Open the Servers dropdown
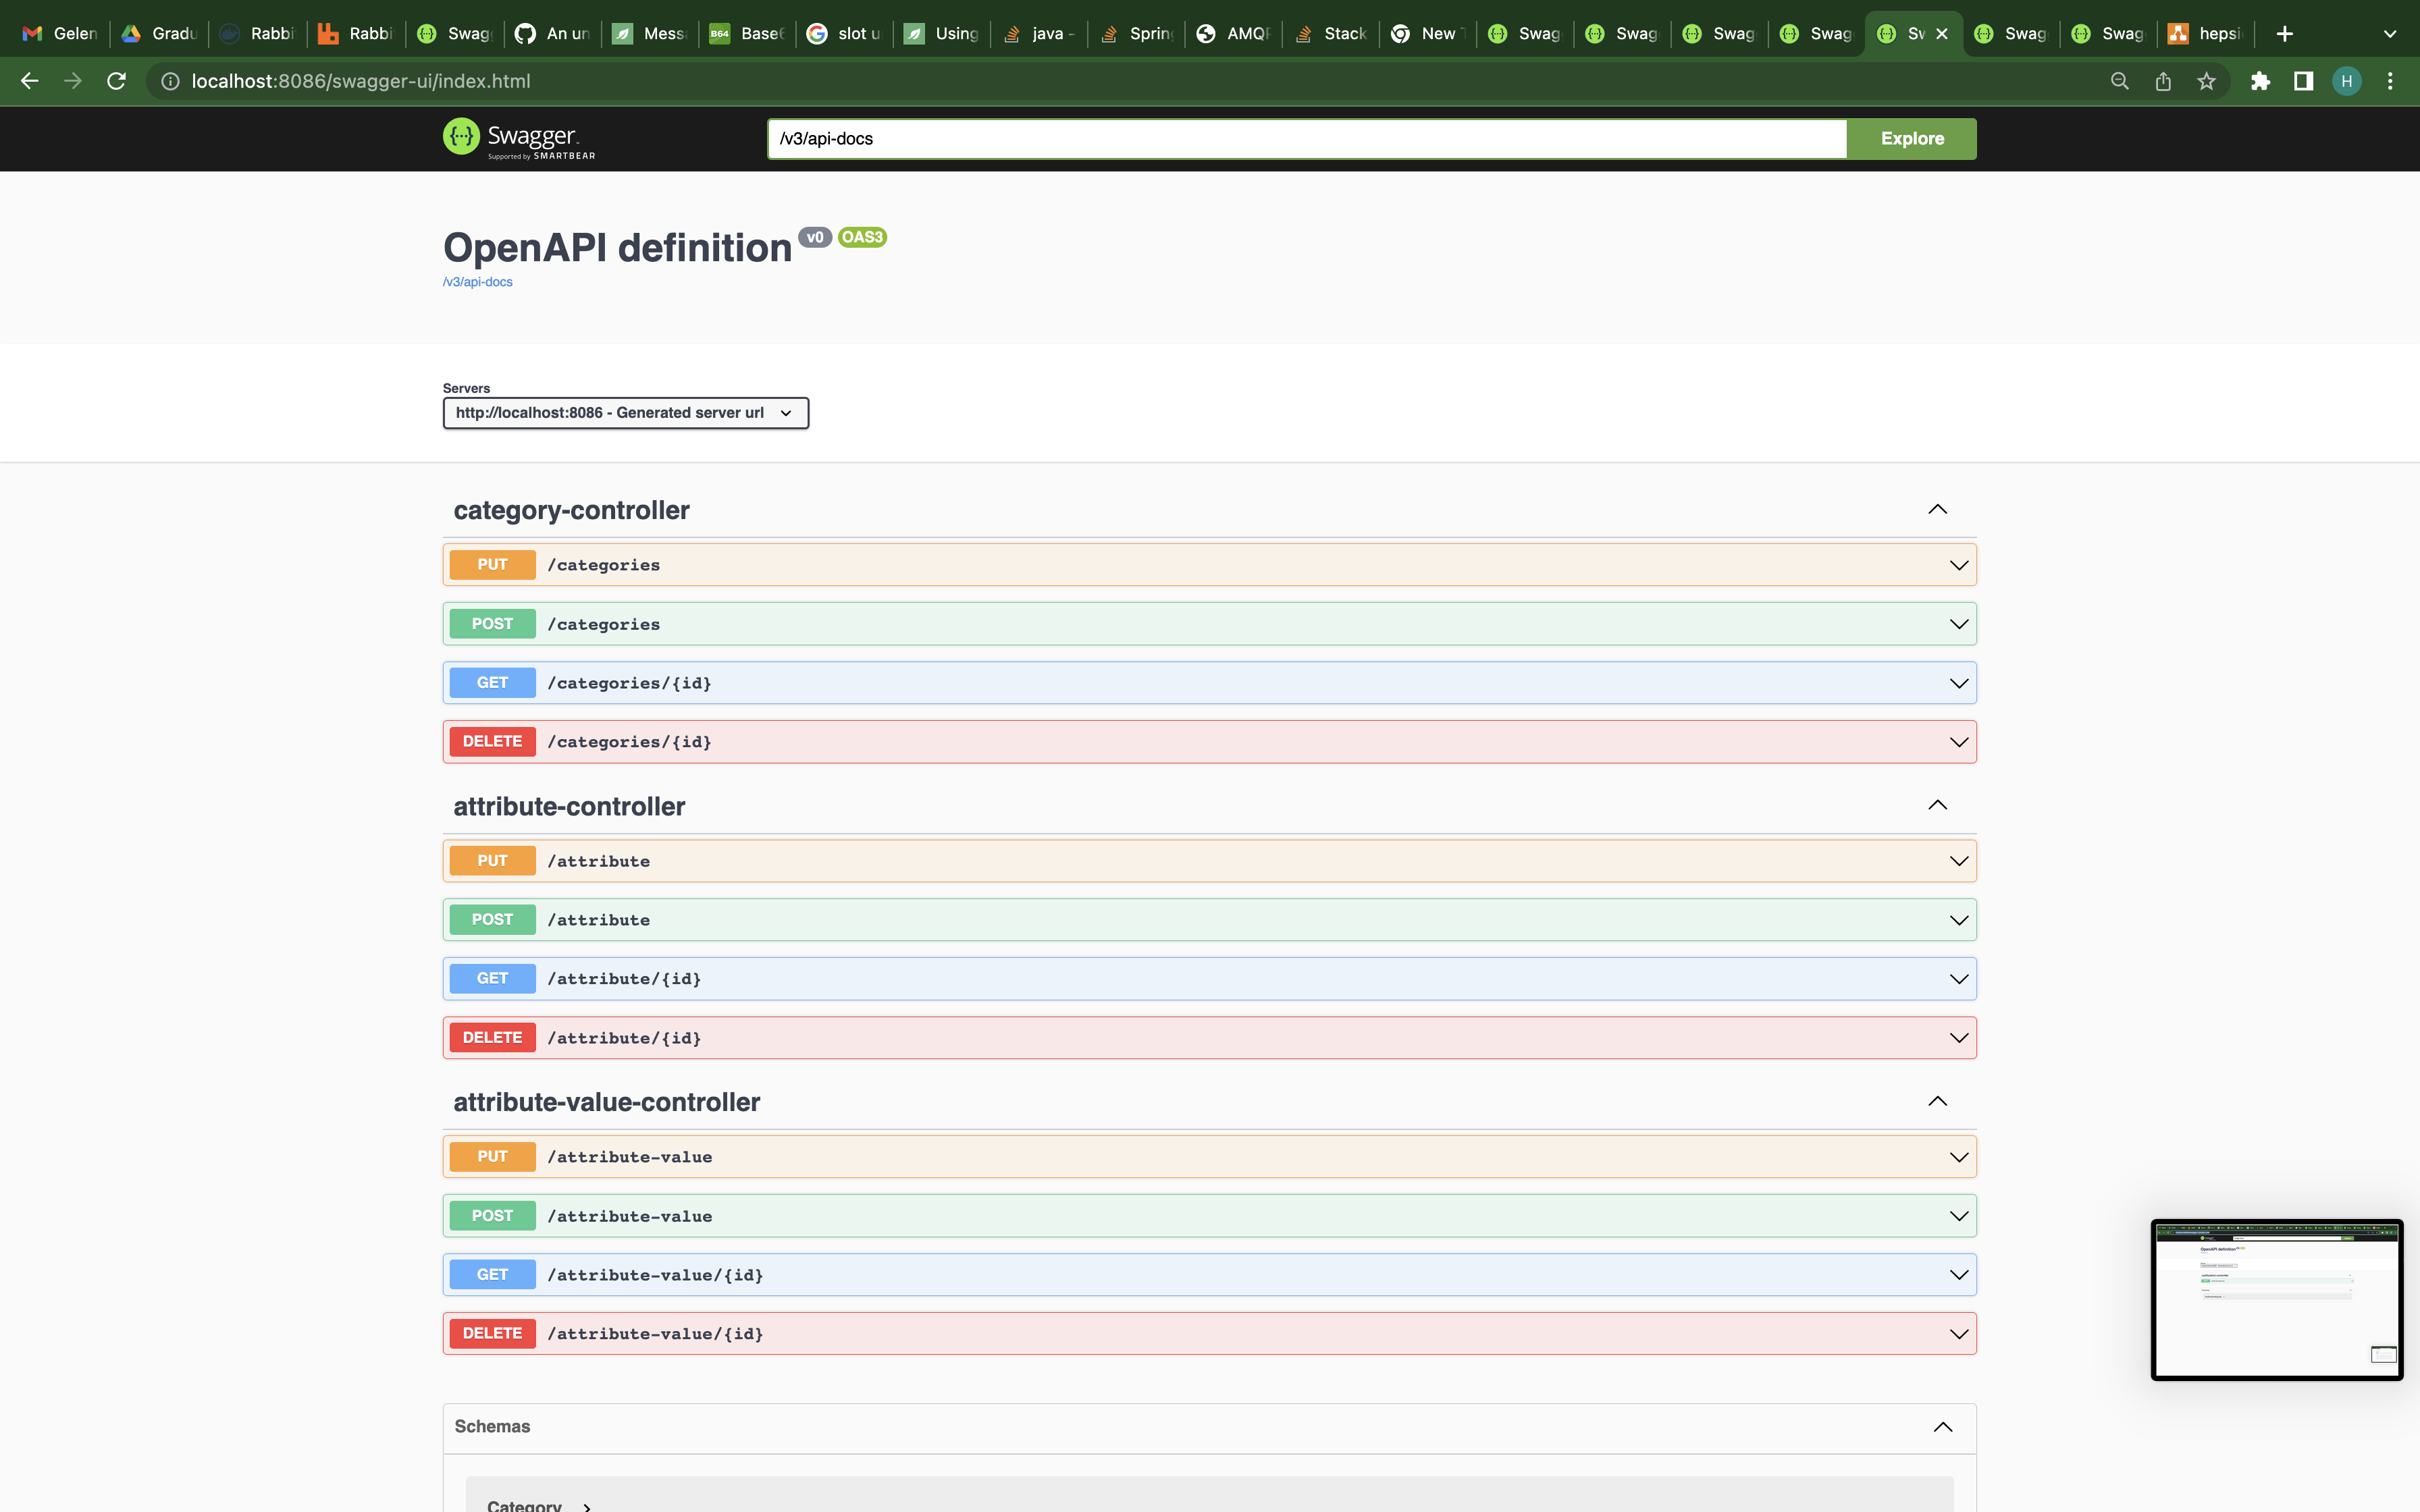This screenshot has width=2420, height=1512. pos(625,412)
